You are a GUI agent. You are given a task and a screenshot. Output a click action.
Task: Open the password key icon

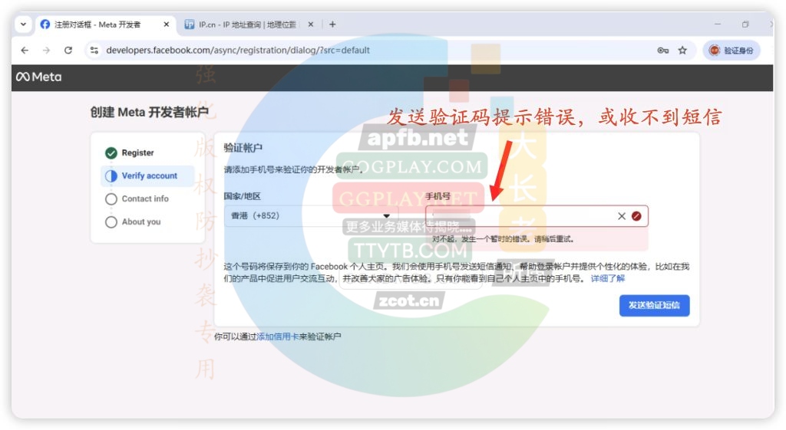(662, 51)
